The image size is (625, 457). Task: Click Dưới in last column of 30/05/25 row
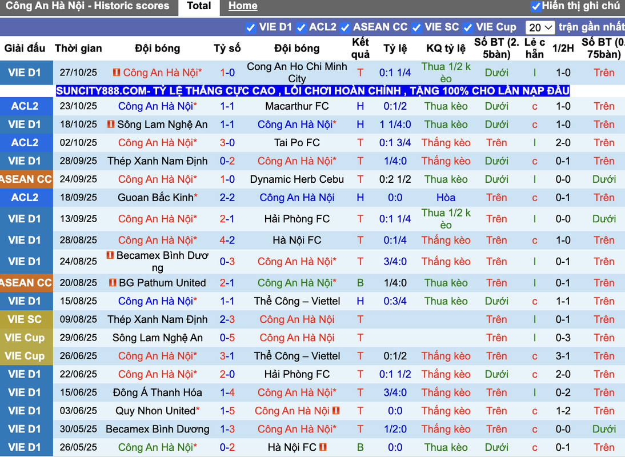(x=604, y=429)
